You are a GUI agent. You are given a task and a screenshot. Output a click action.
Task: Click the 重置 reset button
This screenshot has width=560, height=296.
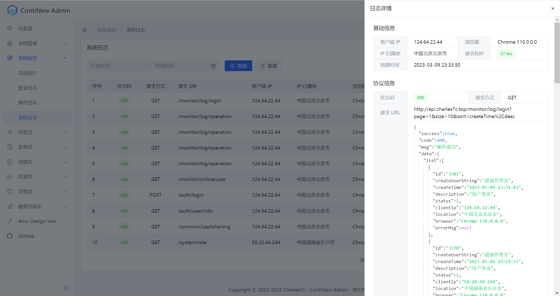pos(269,66)
